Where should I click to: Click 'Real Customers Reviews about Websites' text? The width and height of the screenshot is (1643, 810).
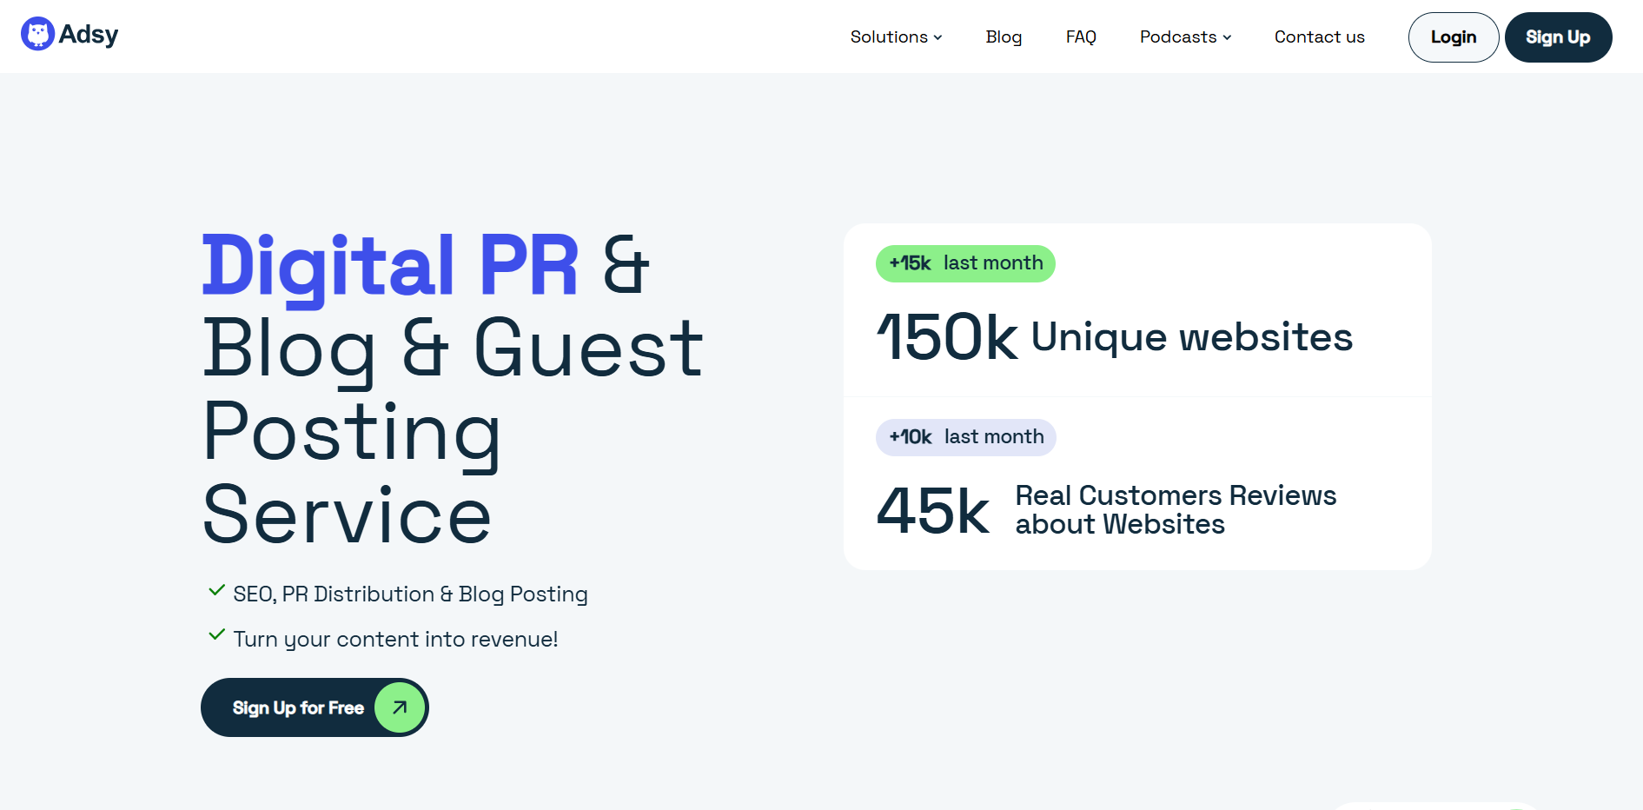1176,510
